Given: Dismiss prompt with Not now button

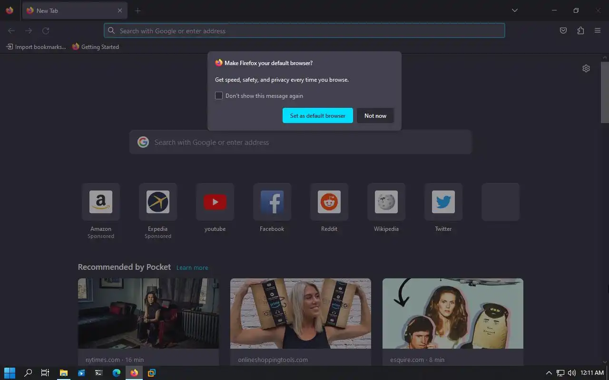Looking at the screenshot, I should click(x=375, y=115).
